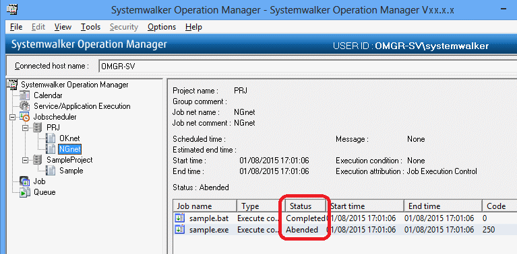This screenshot has width=517, height=254.
Task: Open the Security menu
Action: point(123,27)
